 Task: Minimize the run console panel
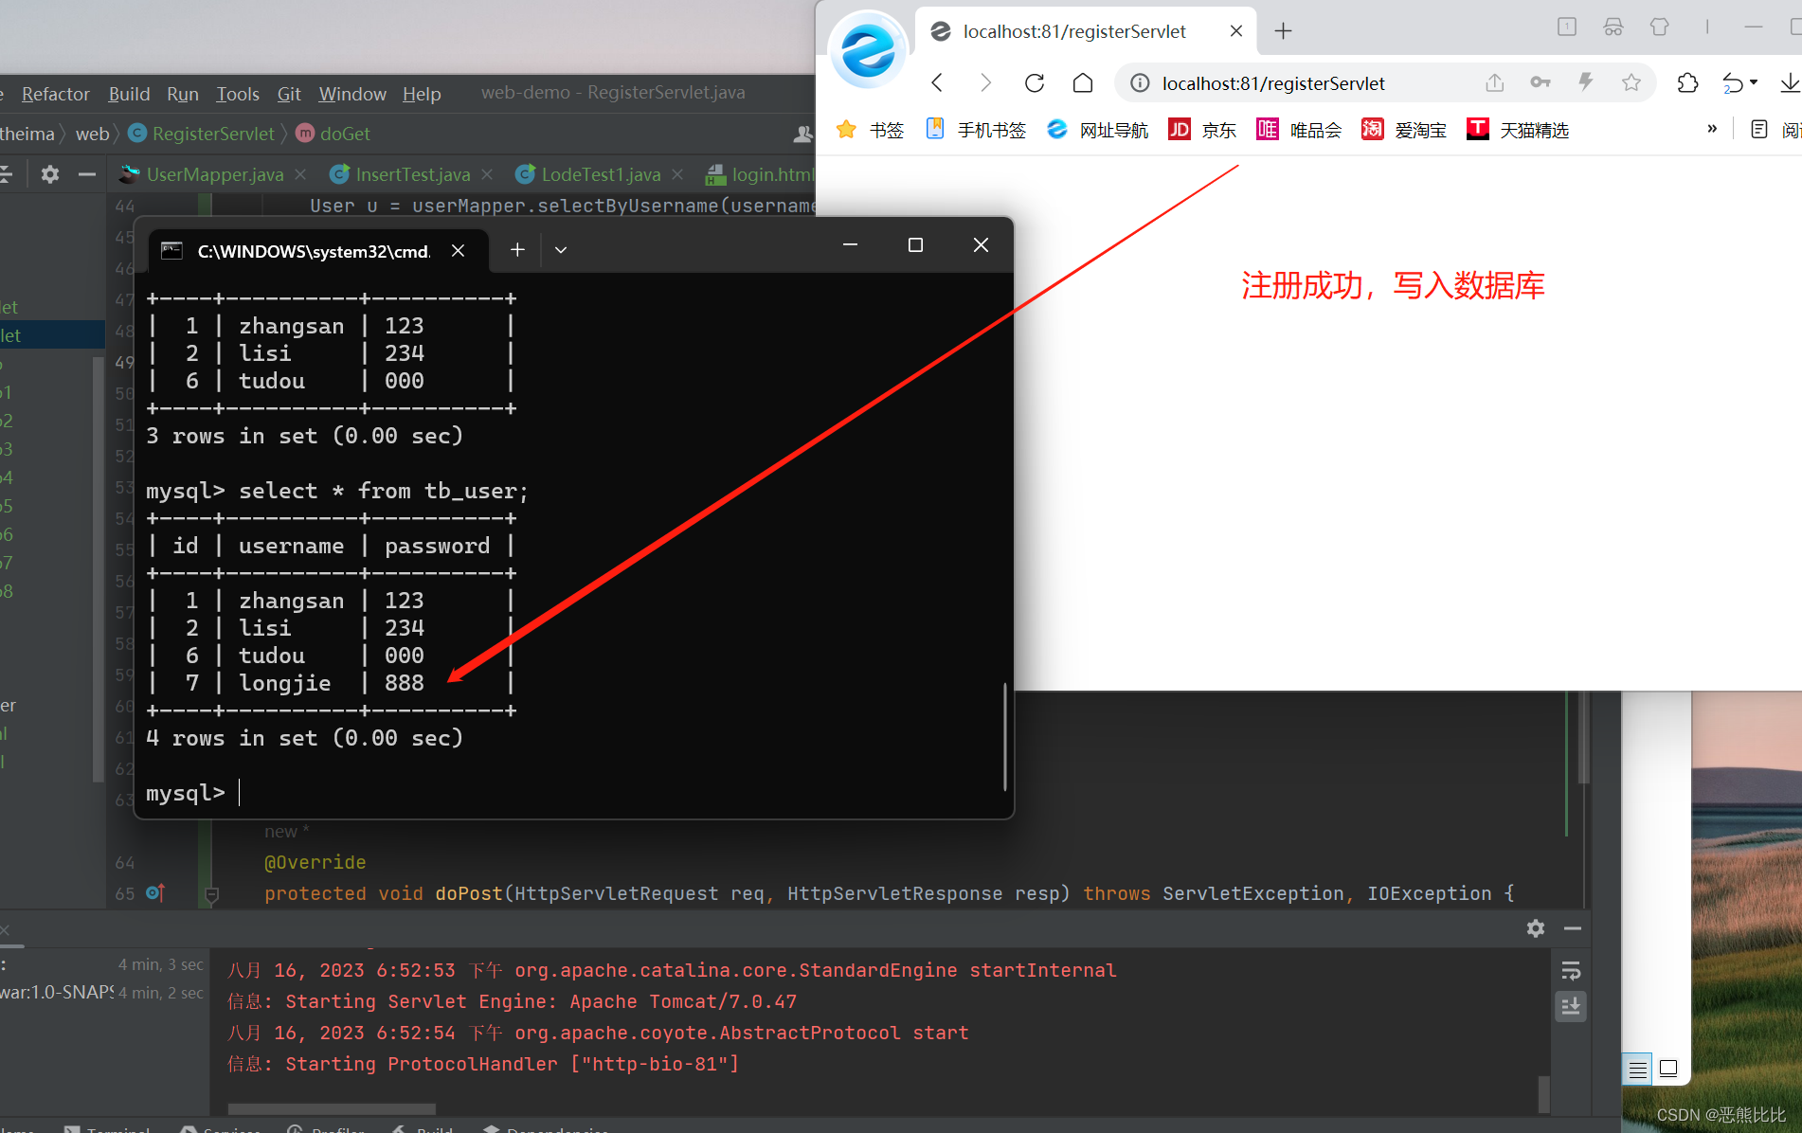[x=1573, y=928]
